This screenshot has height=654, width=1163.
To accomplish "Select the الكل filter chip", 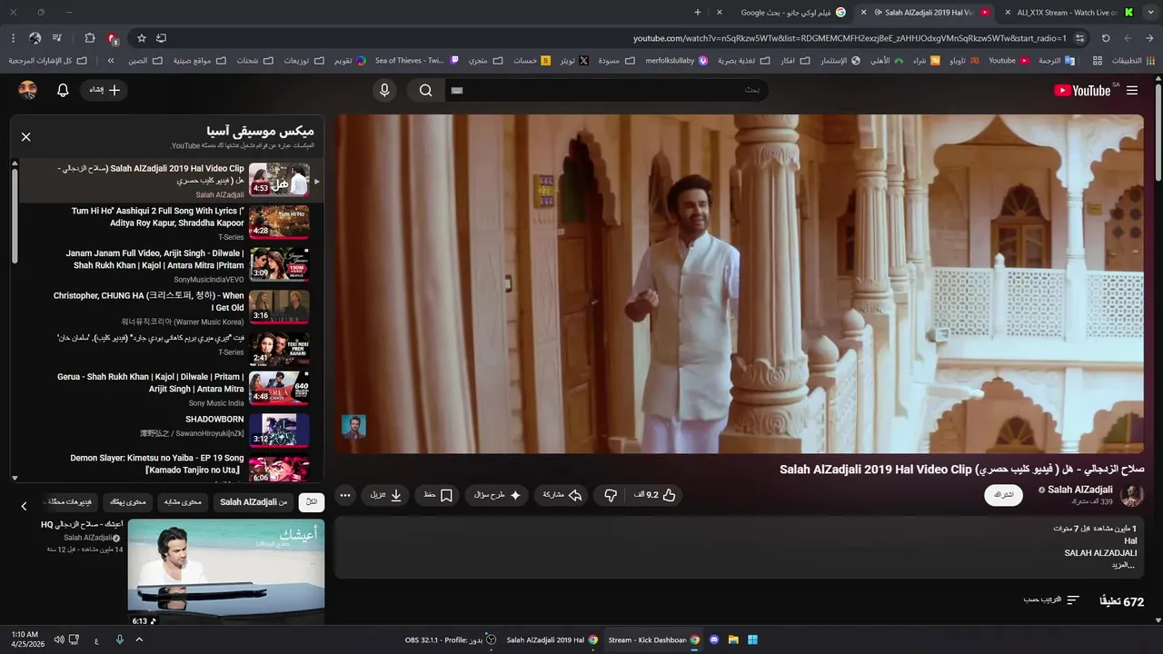I will coord(312,501).
